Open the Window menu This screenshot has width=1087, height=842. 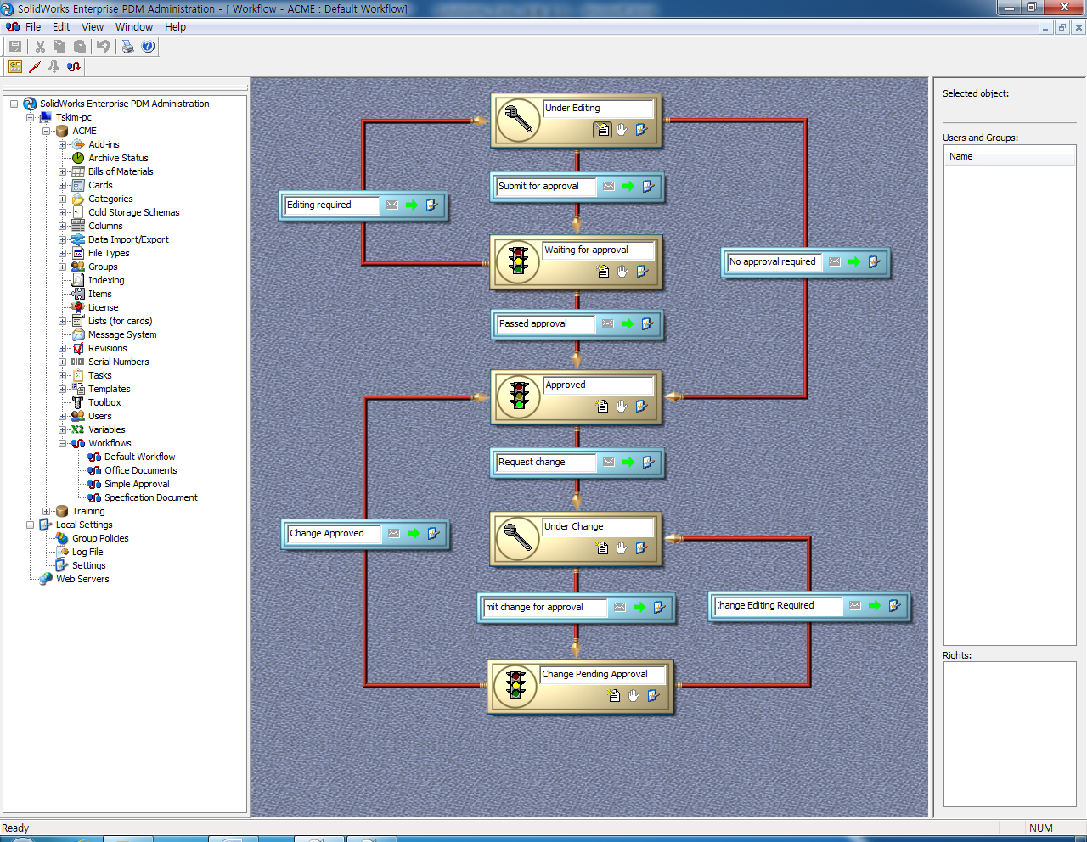[x=133, y=26]
